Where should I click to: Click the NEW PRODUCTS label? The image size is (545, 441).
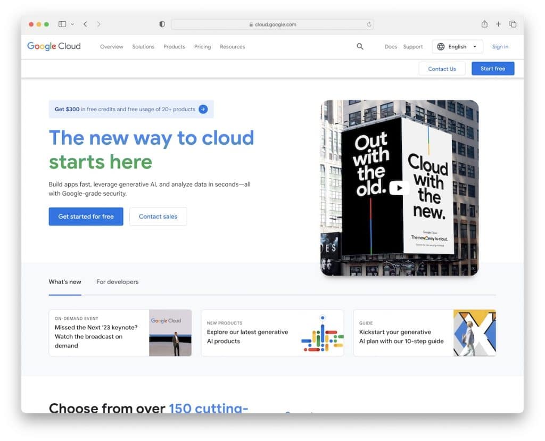[225, 323]
